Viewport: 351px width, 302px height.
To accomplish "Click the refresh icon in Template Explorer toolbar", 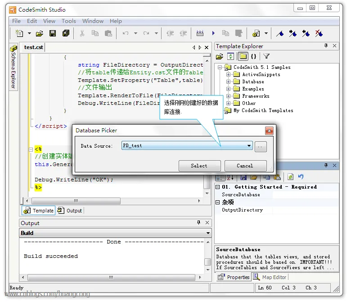I will pyautogui.click(x=230, y=56).
